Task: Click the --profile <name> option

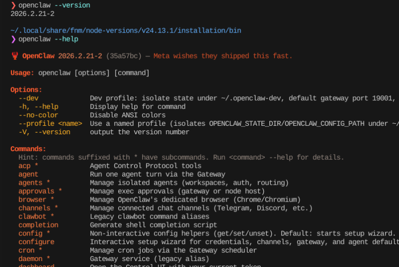Action: coord(50,124)
